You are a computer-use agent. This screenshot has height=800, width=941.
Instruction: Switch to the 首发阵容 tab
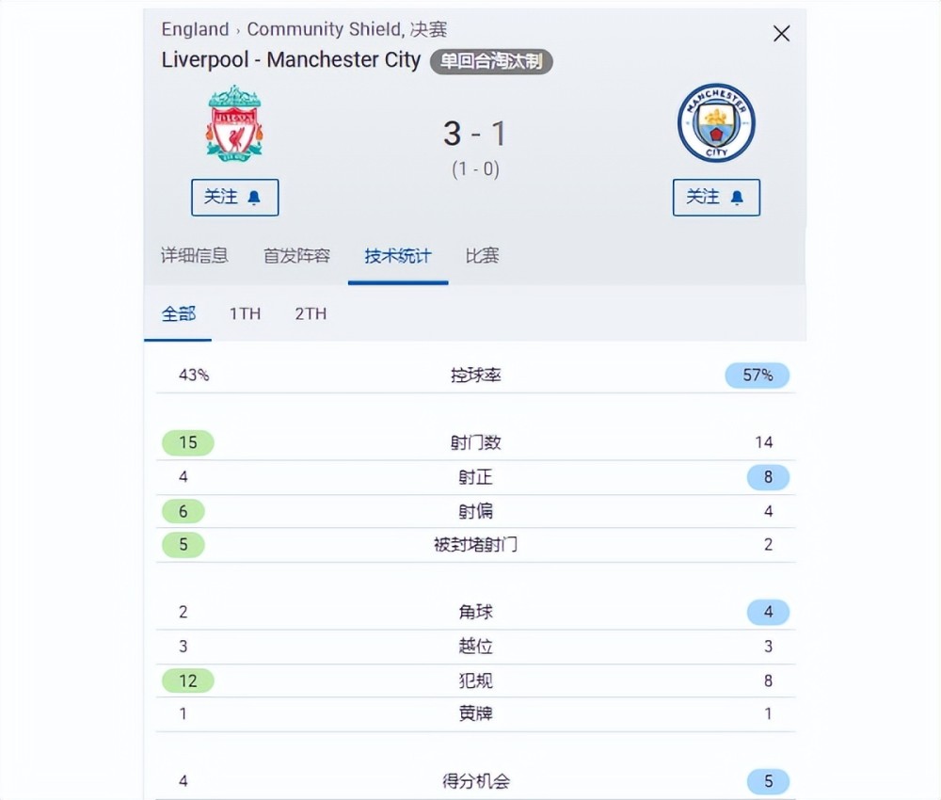(x=296, y=256)
